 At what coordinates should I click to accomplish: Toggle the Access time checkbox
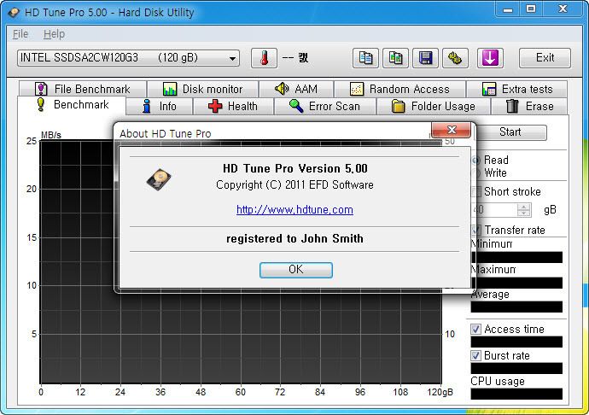pos(475,330)
